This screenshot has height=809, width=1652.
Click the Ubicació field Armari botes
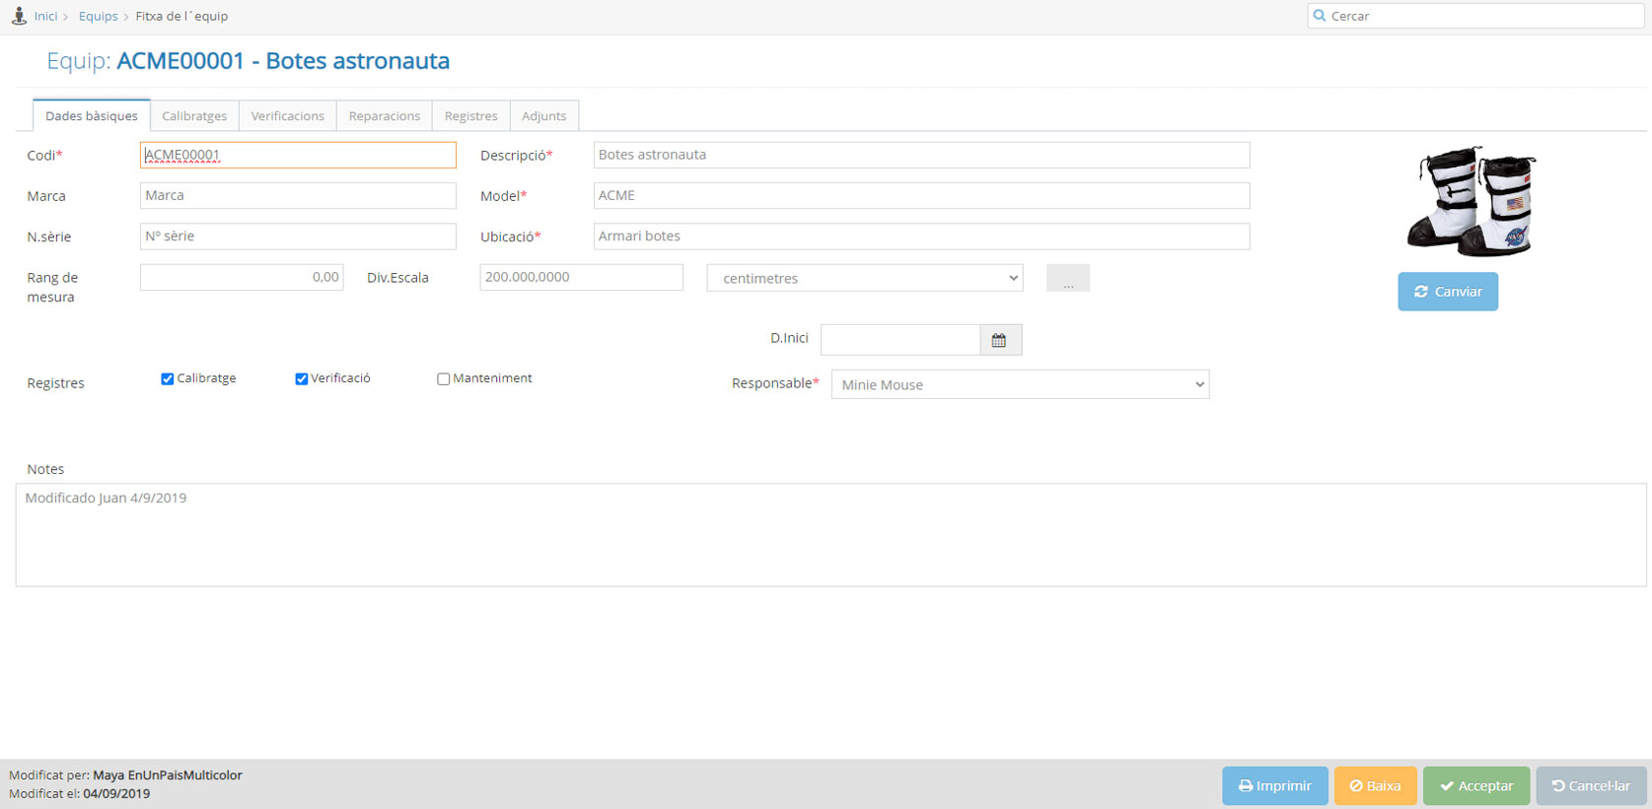[921, 236]
